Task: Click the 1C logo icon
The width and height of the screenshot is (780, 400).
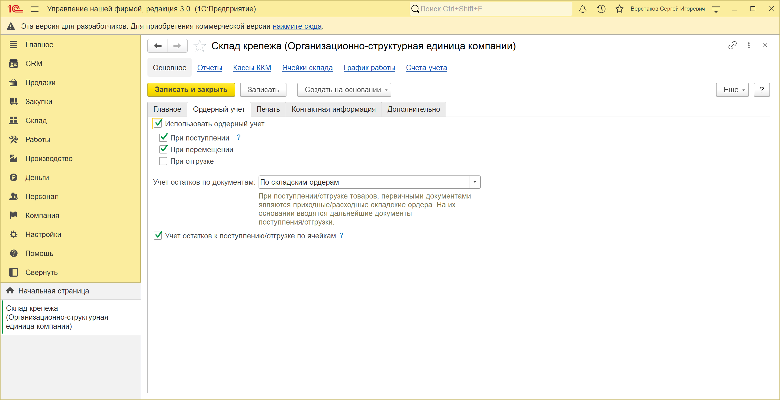Action: tap(15, 9)
